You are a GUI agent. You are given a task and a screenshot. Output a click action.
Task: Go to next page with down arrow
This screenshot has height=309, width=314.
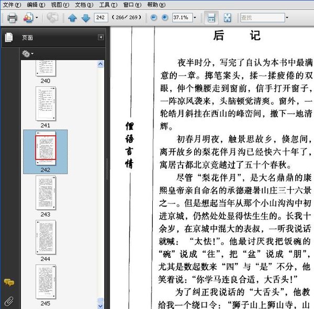pos(85,18)
